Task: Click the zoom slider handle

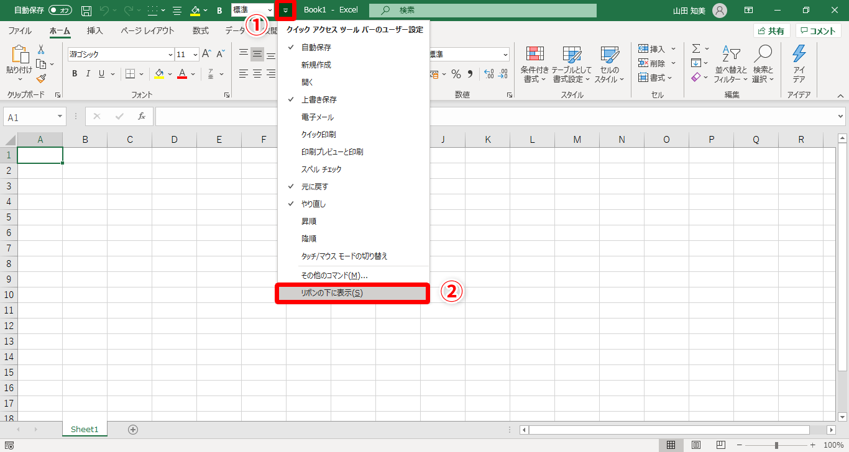Action: point(776,445)
